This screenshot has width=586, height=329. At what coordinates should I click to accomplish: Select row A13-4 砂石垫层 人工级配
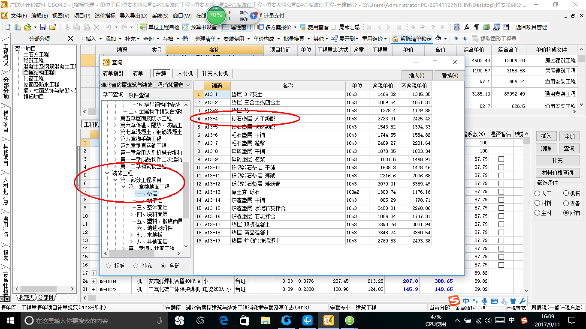point(313,119)
